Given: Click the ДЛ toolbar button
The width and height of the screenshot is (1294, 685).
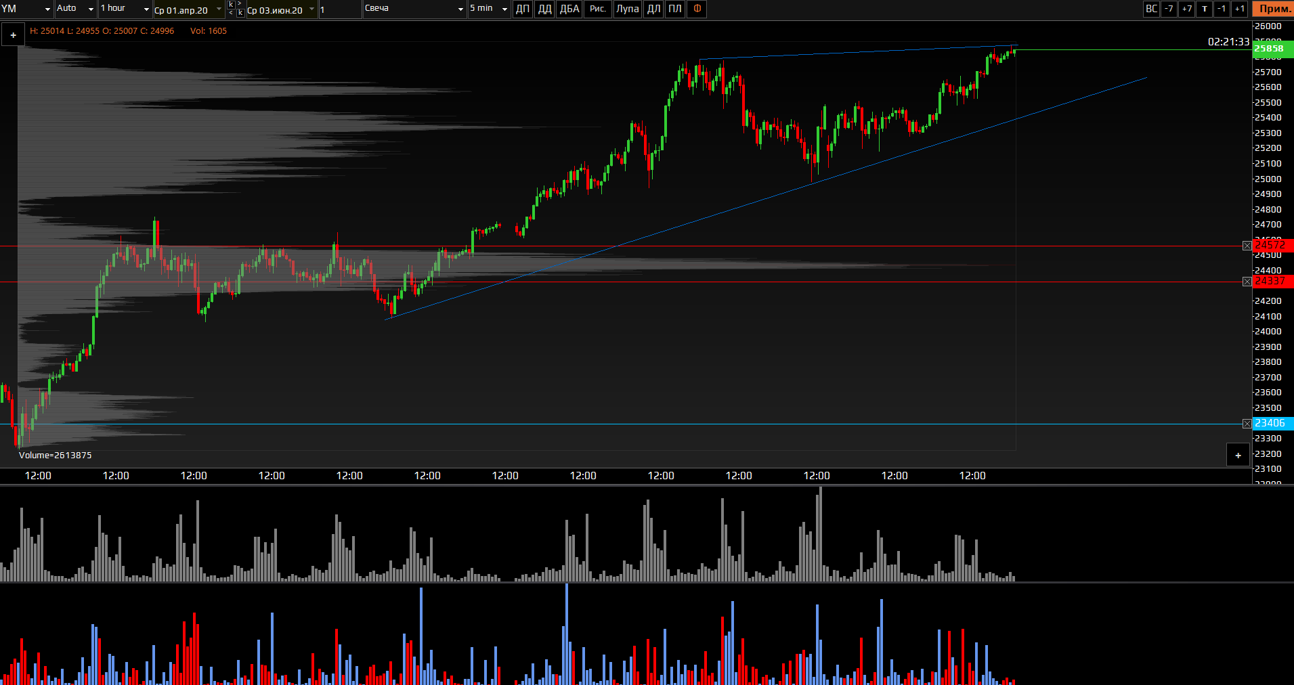Looking at the screenshot, I should (653, 9).
